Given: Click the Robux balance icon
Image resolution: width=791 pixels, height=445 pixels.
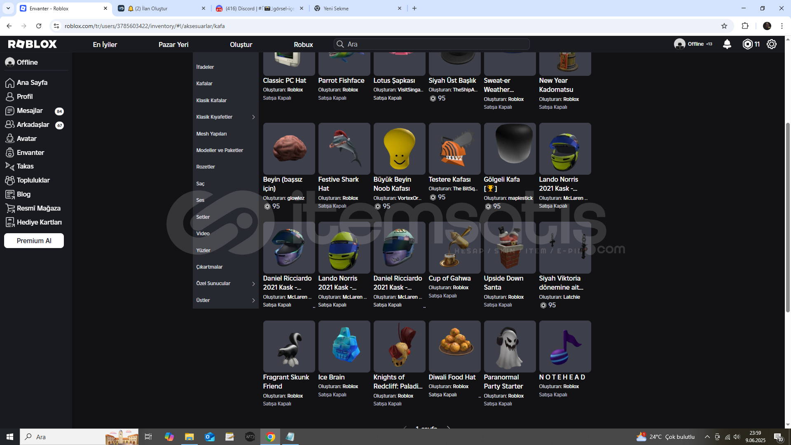Looking at the screenshot, I should 747,44.
